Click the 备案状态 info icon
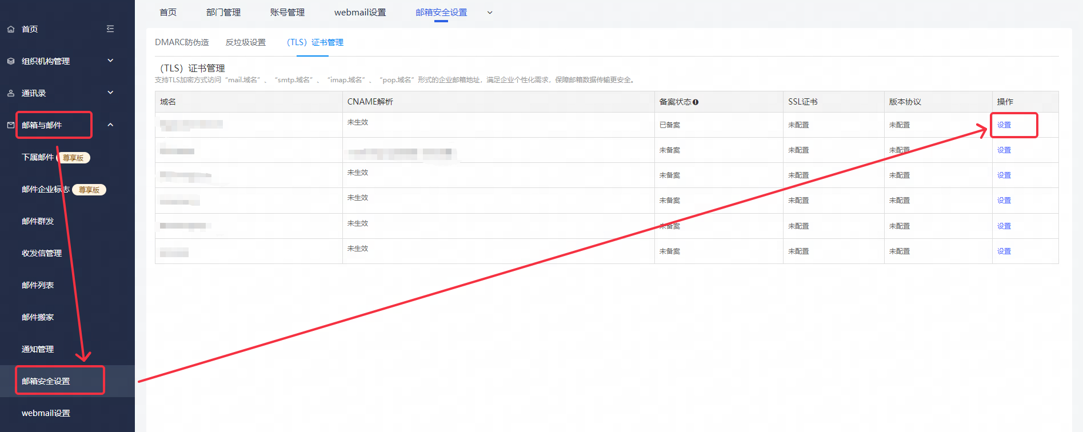 click(x=696, y=102)
